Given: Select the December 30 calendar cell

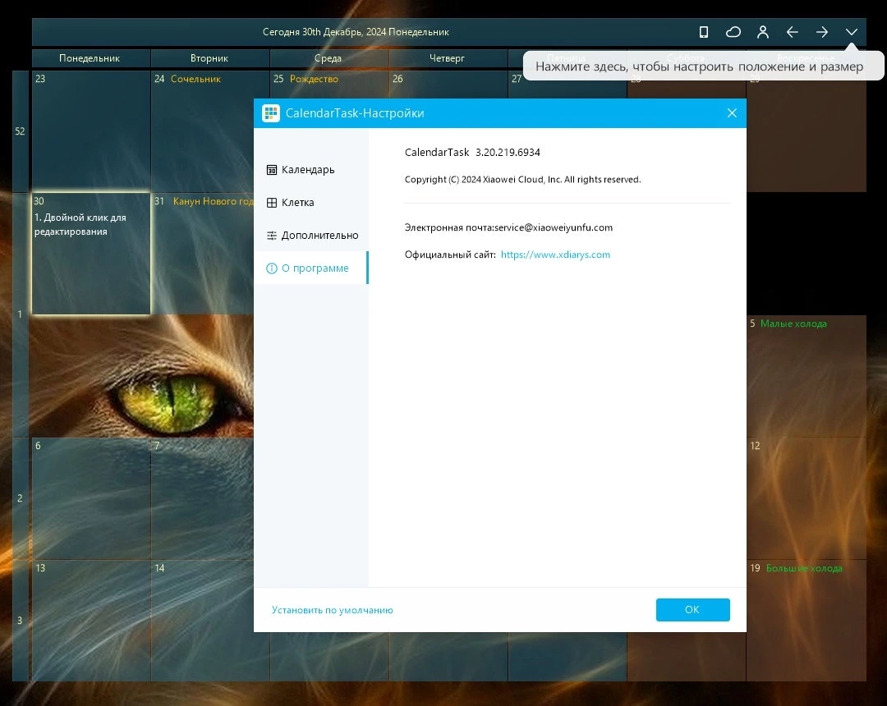Looking at the screenshot, I should pos(91,253).
